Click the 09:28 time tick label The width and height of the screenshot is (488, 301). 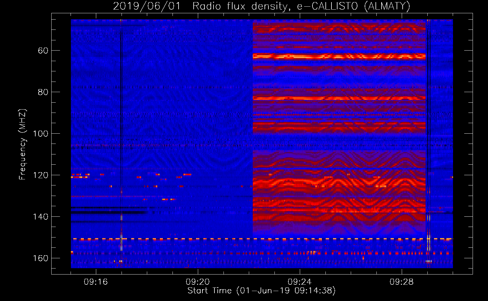tap(402, 282)
